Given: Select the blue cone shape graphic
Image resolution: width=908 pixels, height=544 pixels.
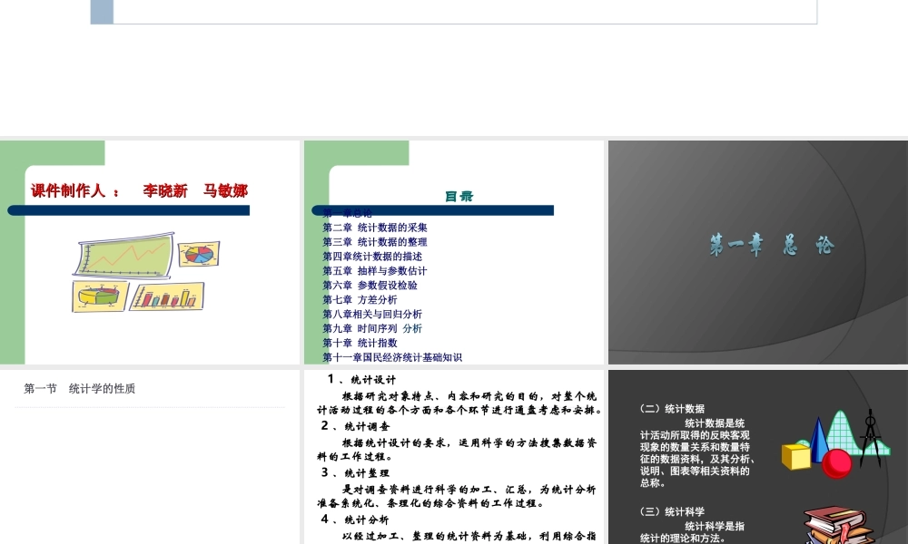Looking at the screenshot, I should pos(817,439).
